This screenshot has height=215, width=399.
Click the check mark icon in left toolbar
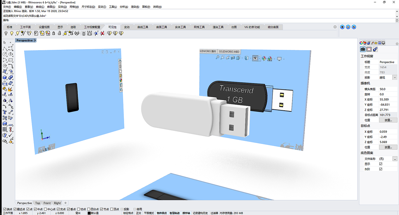[x=11, y=135]
